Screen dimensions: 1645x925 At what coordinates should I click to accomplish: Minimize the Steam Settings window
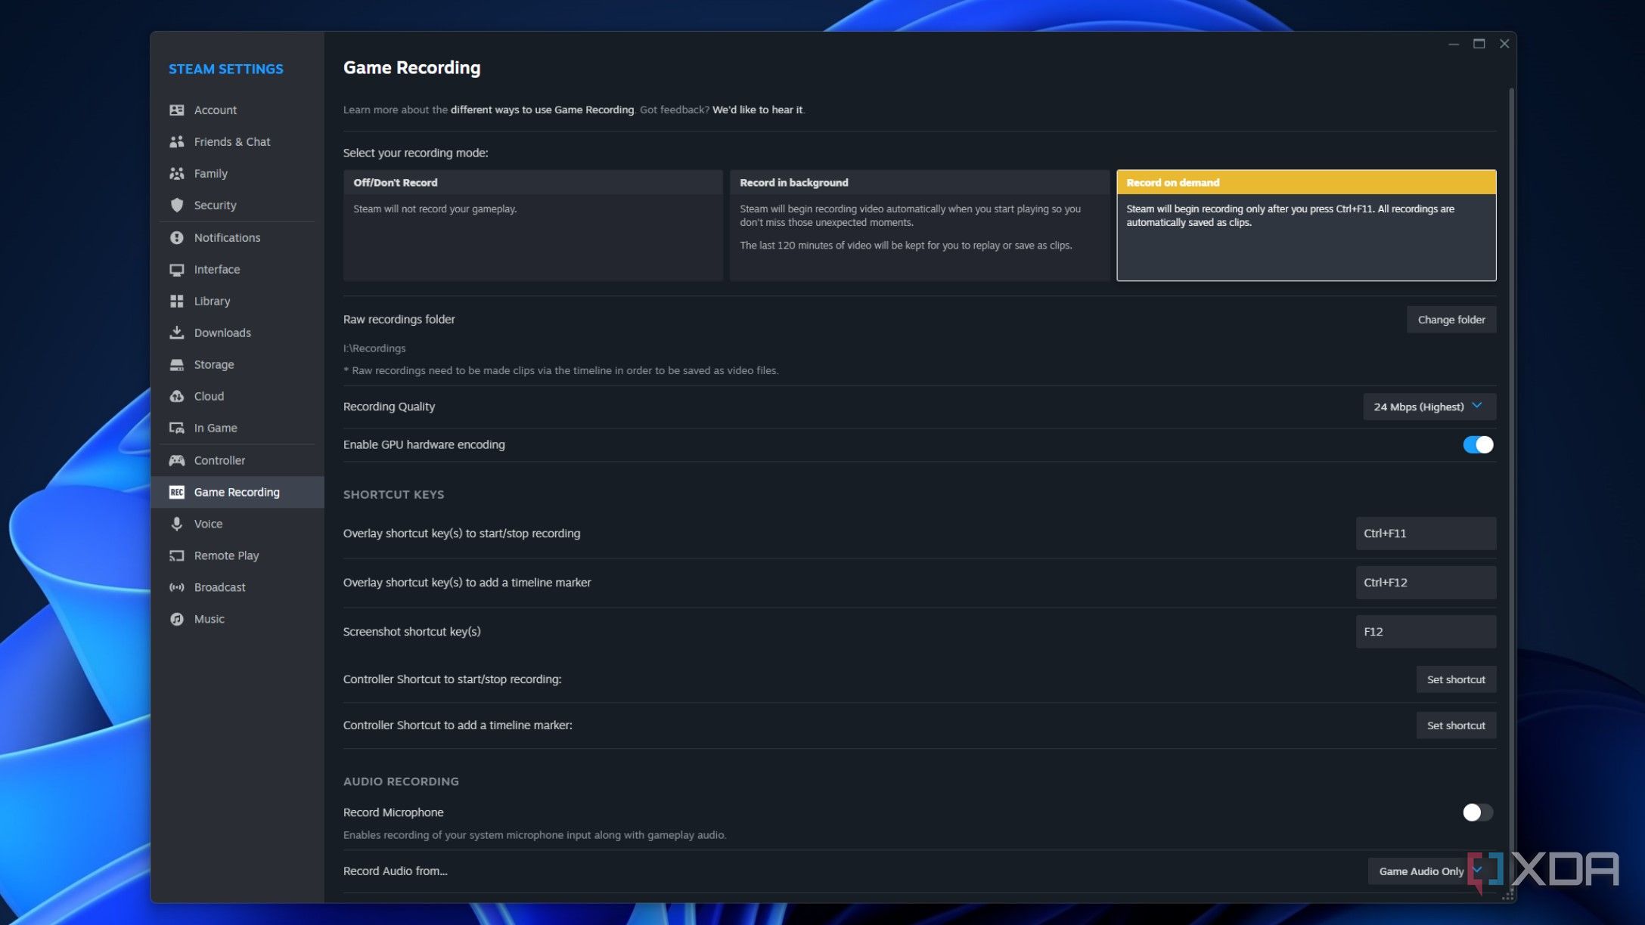point(1453,44)
